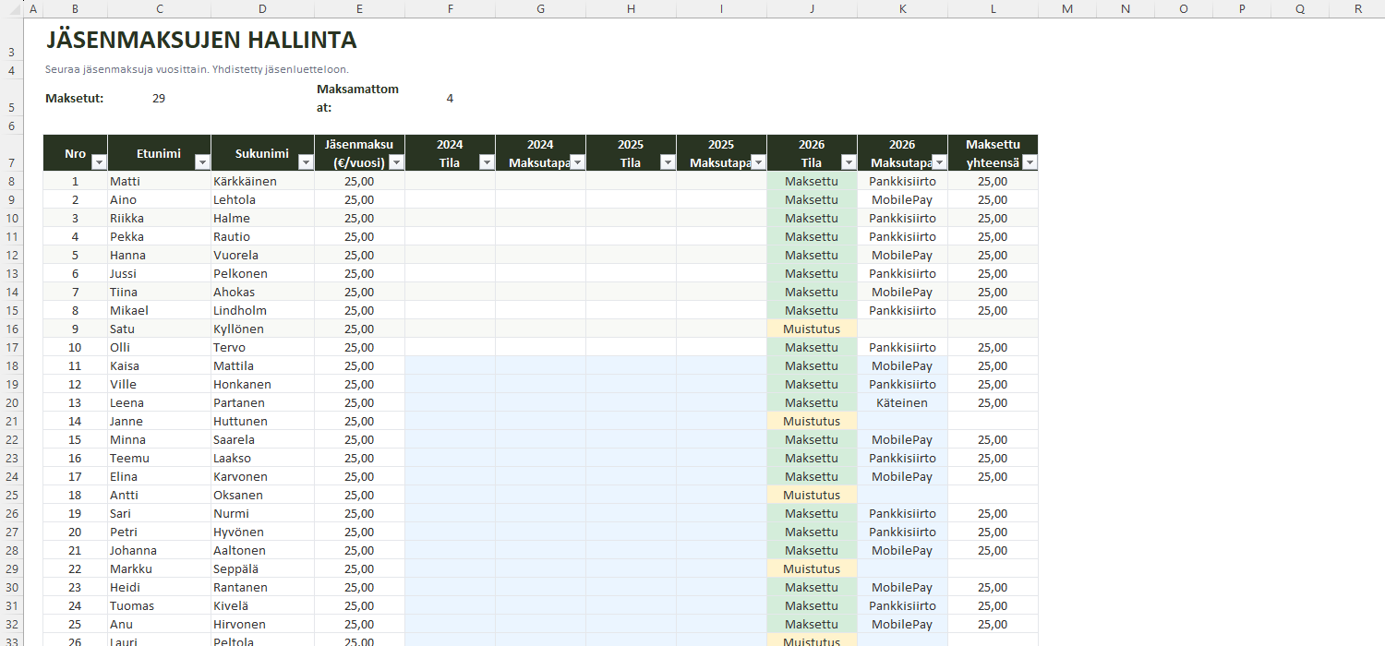Select Olli's Pankkisiirto payment cell
The width and height of the screenshot is (1385, 646).
[x=902, y=347]
